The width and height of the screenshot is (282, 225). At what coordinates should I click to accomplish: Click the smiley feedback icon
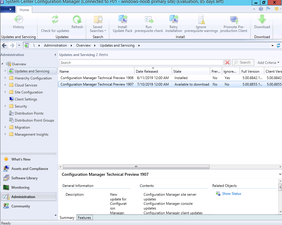(277, 8)
